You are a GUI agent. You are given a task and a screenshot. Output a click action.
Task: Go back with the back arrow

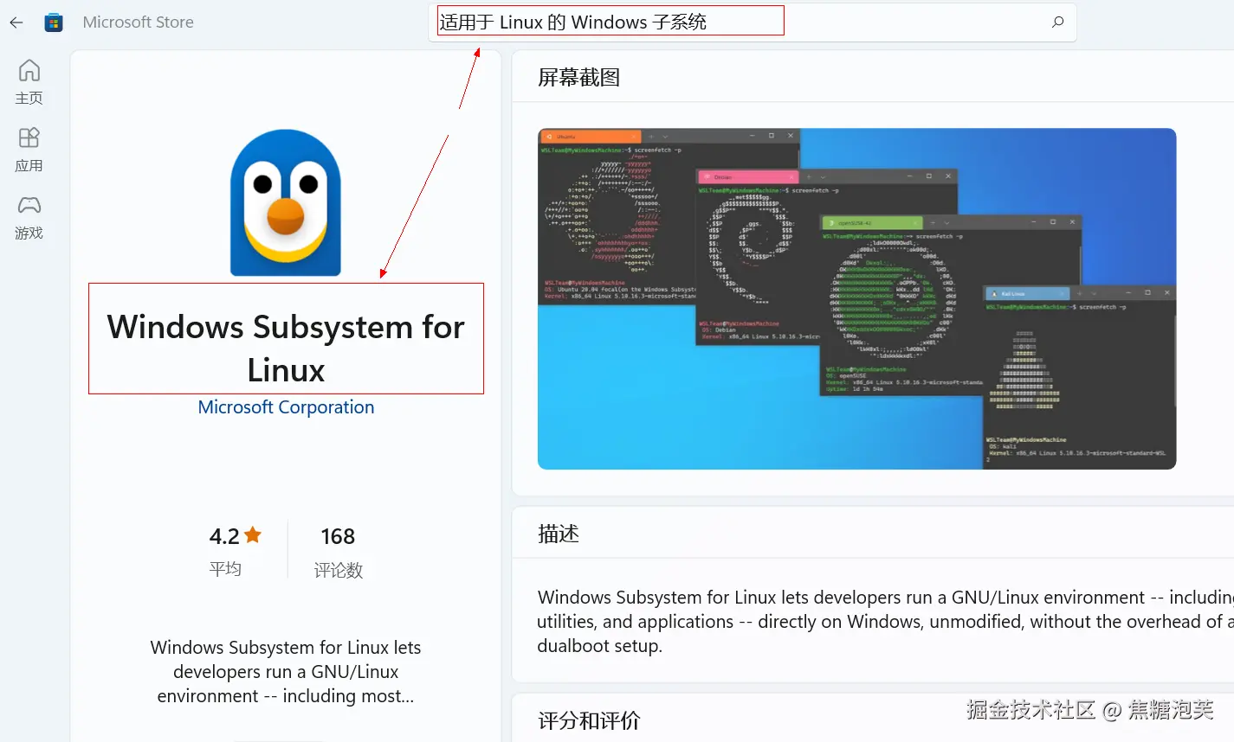click(16, 22)
